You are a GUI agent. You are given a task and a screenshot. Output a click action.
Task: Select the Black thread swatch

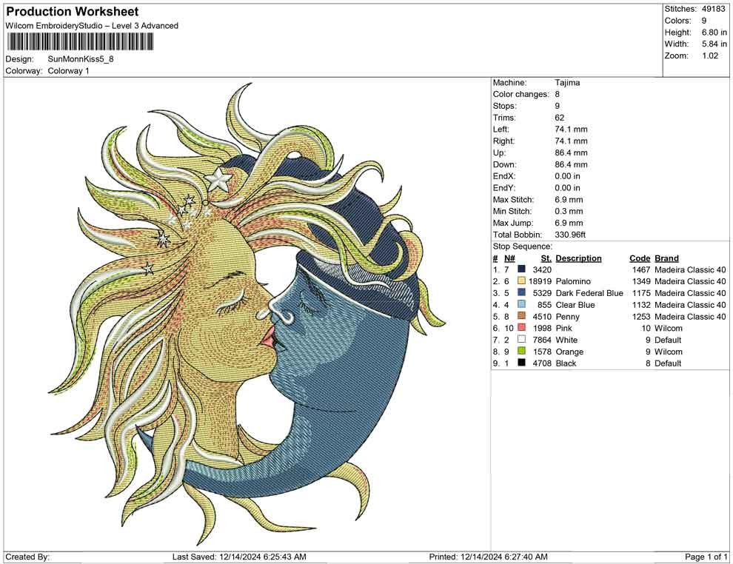(x=522, y=363)
